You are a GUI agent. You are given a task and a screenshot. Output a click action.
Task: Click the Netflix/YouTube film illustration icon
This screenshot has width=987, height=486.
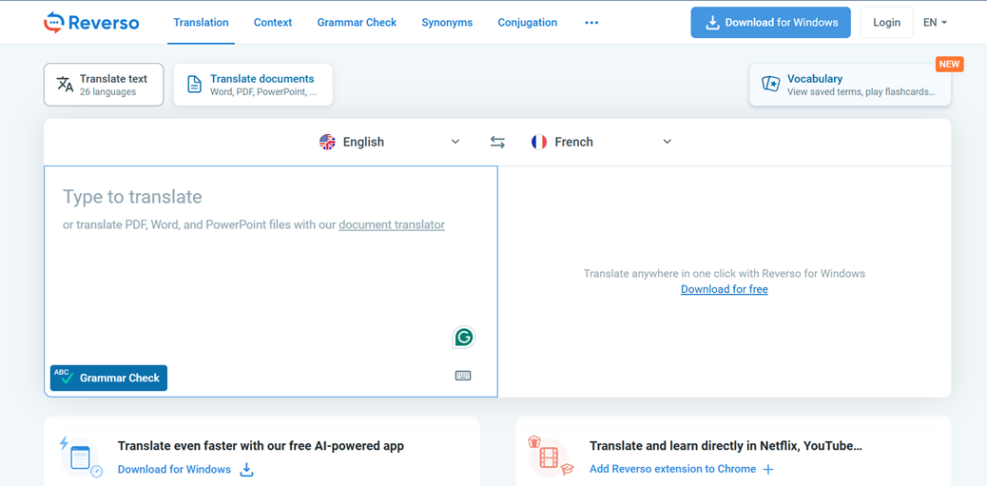tap(551, 456)
